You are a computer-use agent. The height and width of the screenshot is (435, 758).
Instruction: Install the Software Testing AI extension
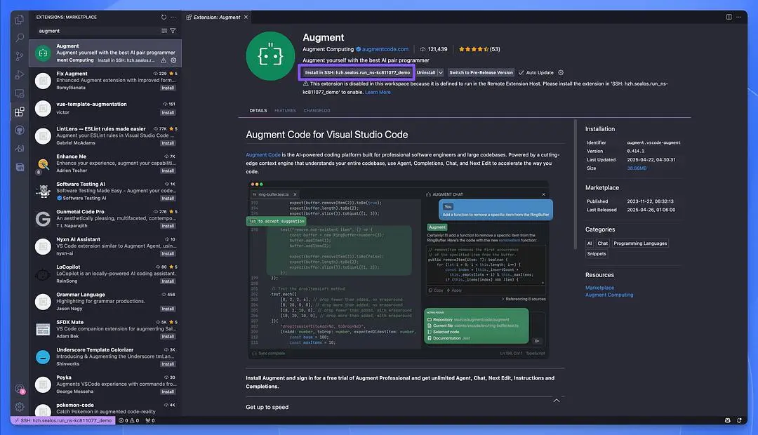click(168, 198)
